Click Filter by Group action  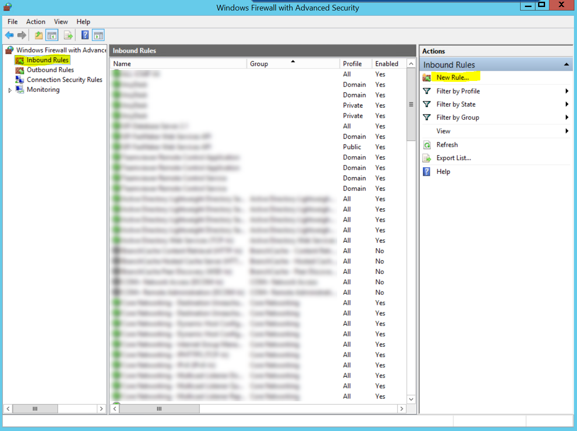(x=458, y=117)
